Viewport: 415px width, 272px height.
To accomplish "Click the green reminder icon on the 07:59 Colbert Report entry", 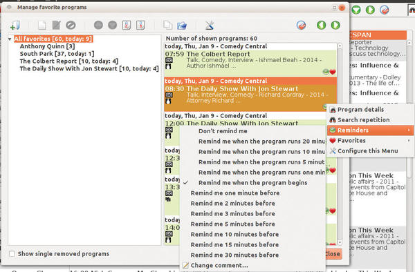I will coord(326,72).
